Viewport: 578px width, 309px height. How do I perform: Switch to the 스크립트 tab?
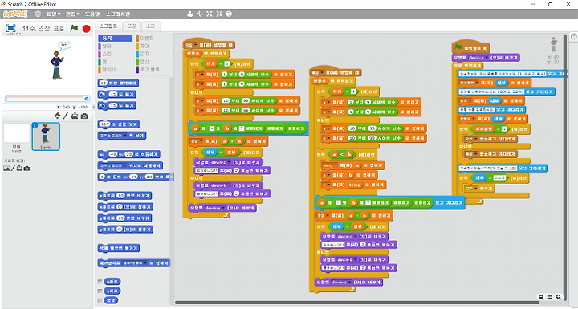tap(108, 26)
